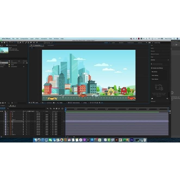Viewport: 180px width, 180px height.
Task: Open Spotlight search in menu bar
Action: tap(174, 39)
